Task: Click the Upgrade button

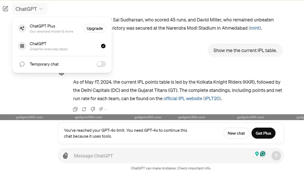Action: (x=95, y=28)
